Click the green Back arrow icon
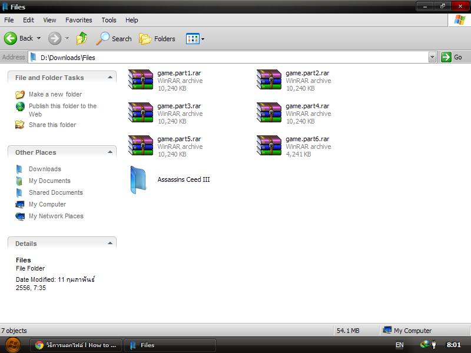This screenshot has width=471, height=353. (11, 38)
